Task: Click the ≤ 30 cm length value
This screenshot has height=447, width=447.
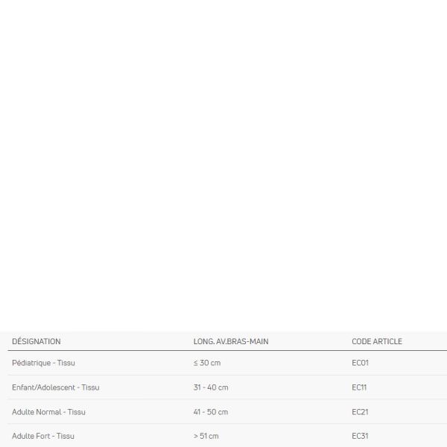Action: (207, 363)
